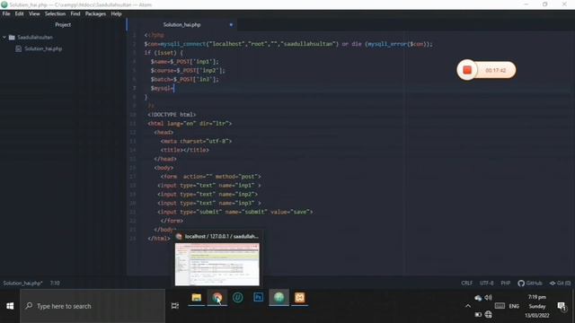Show hidden system tray icons
Viewport: 575px width, 323px height.
tap(468, 306)
